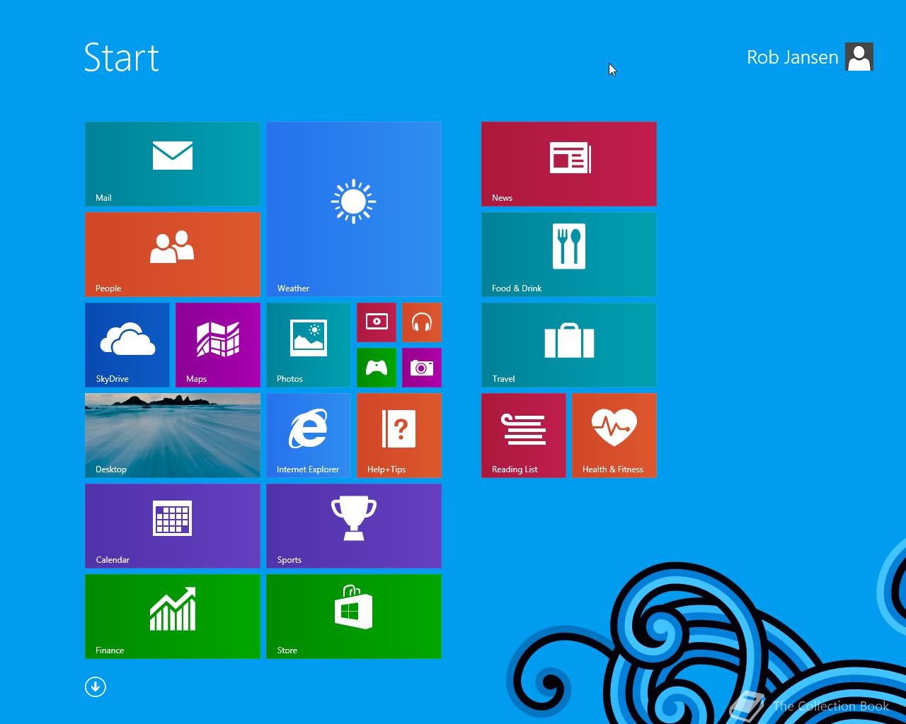Screen dimensions: 906x724
Task: Open the small Camera tile
Action: coord(422,368)
